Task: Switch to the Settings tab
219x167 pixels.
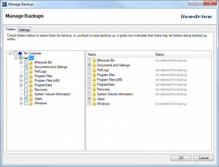Action: 24,30
